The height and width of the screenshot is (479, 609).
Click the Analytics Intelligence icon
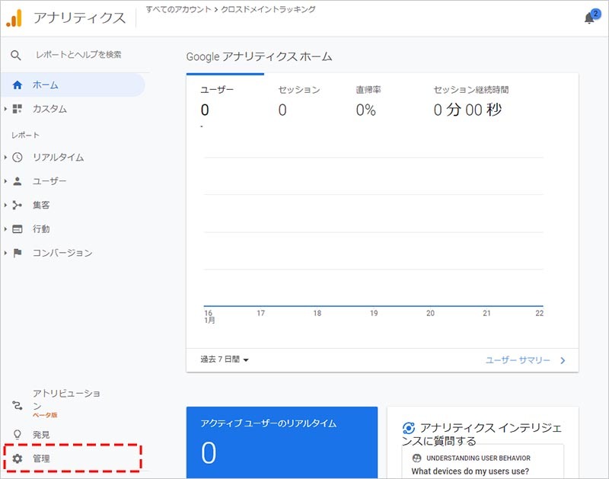click(x=409, y=429)
